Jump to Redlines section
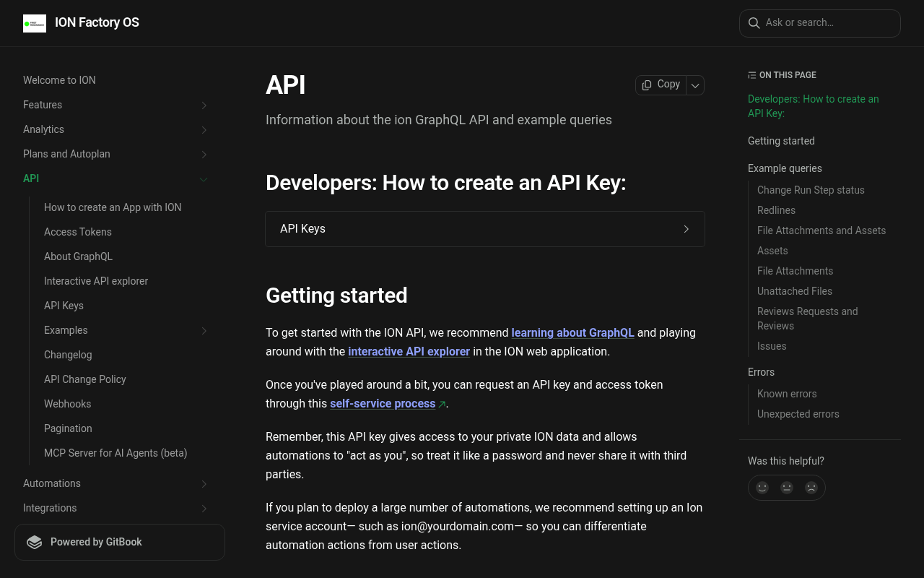This screenshot has height=578, width=924. [x=776, y=210]
